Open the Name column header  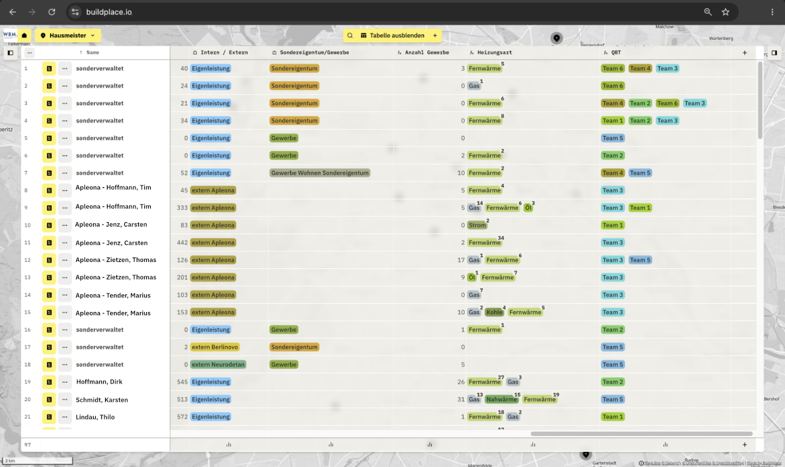[89, 53]
